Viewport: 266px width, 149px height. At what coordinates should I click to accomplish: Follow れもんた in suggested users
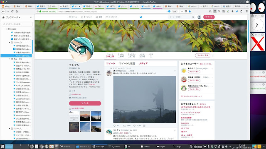(x=194, y=72)
